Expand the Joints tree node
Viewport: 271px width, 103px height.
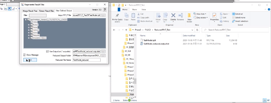tap(29, 32)
